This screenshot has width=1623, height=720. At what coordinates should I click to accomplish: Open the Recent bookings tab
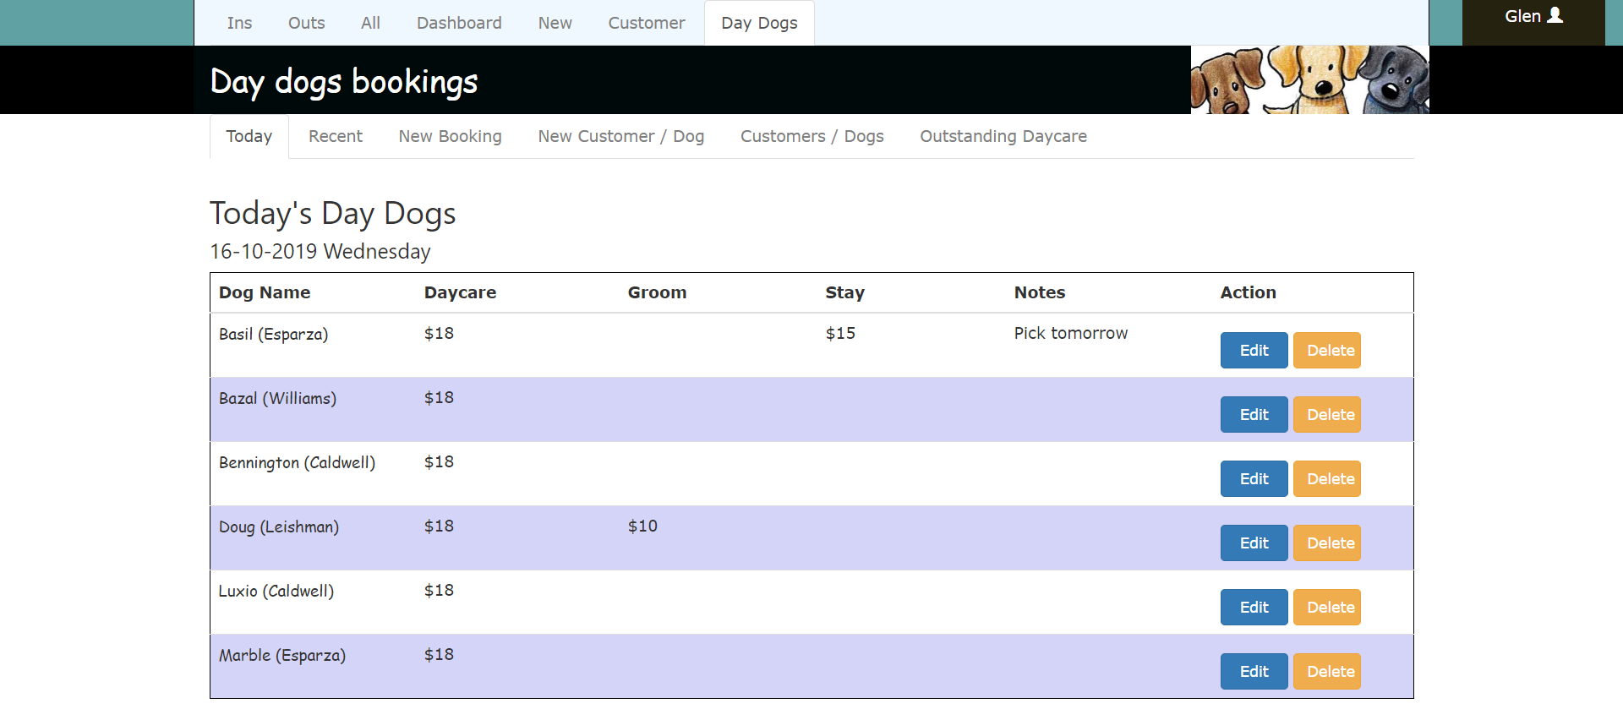point(335,136)
